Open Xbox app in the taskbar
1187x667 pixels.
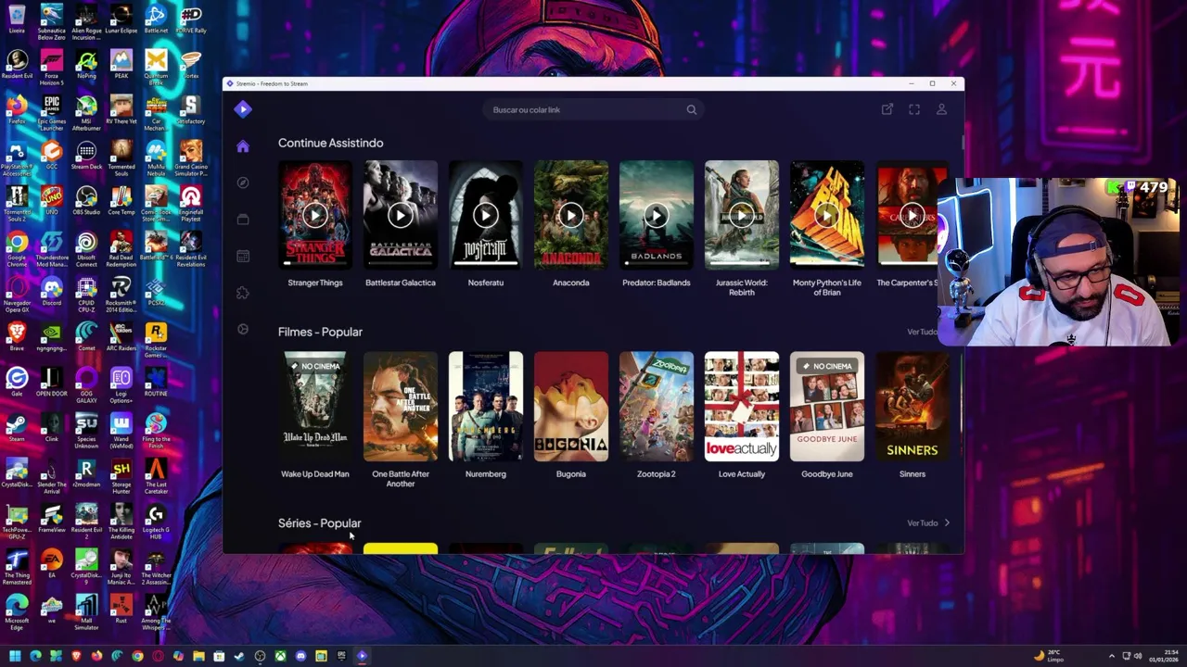(x=280, y=656)
